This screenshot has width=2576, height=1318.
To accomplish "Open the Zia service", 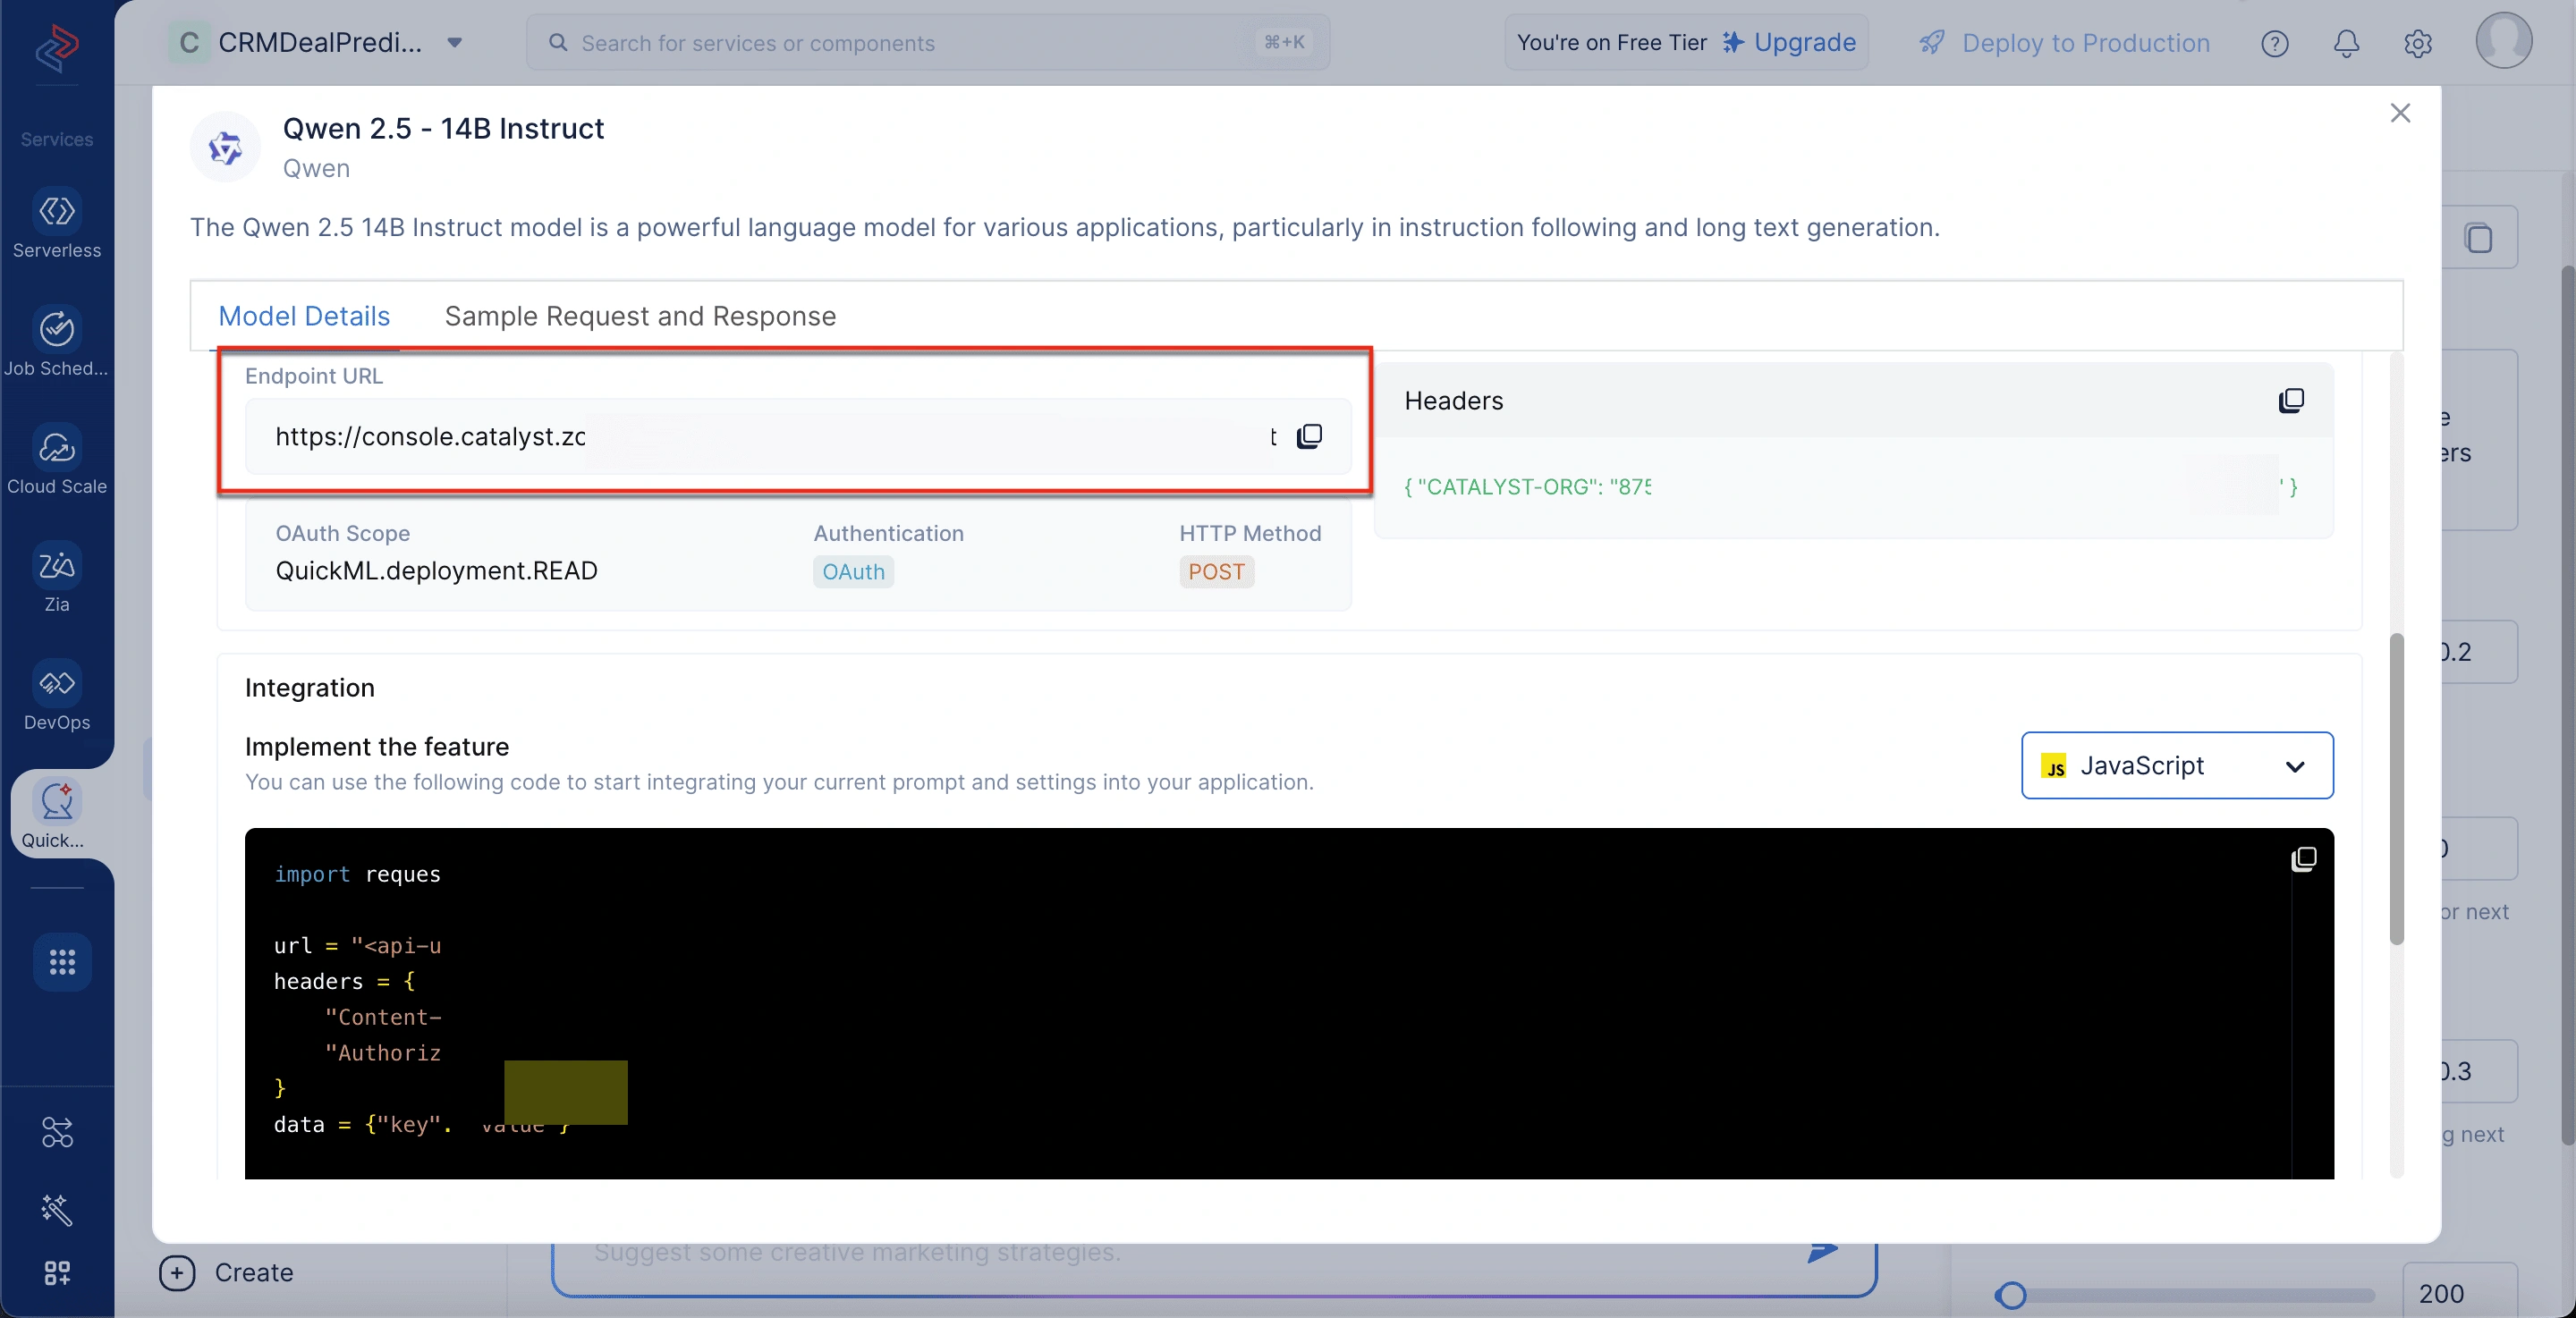I will (x=57, y=578).
